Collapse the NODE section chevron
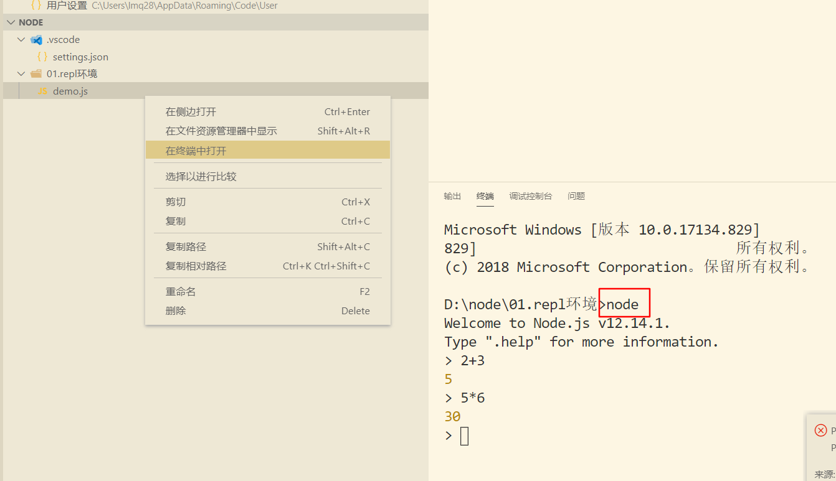Screen dimensions: 836x481 point(11,22)
